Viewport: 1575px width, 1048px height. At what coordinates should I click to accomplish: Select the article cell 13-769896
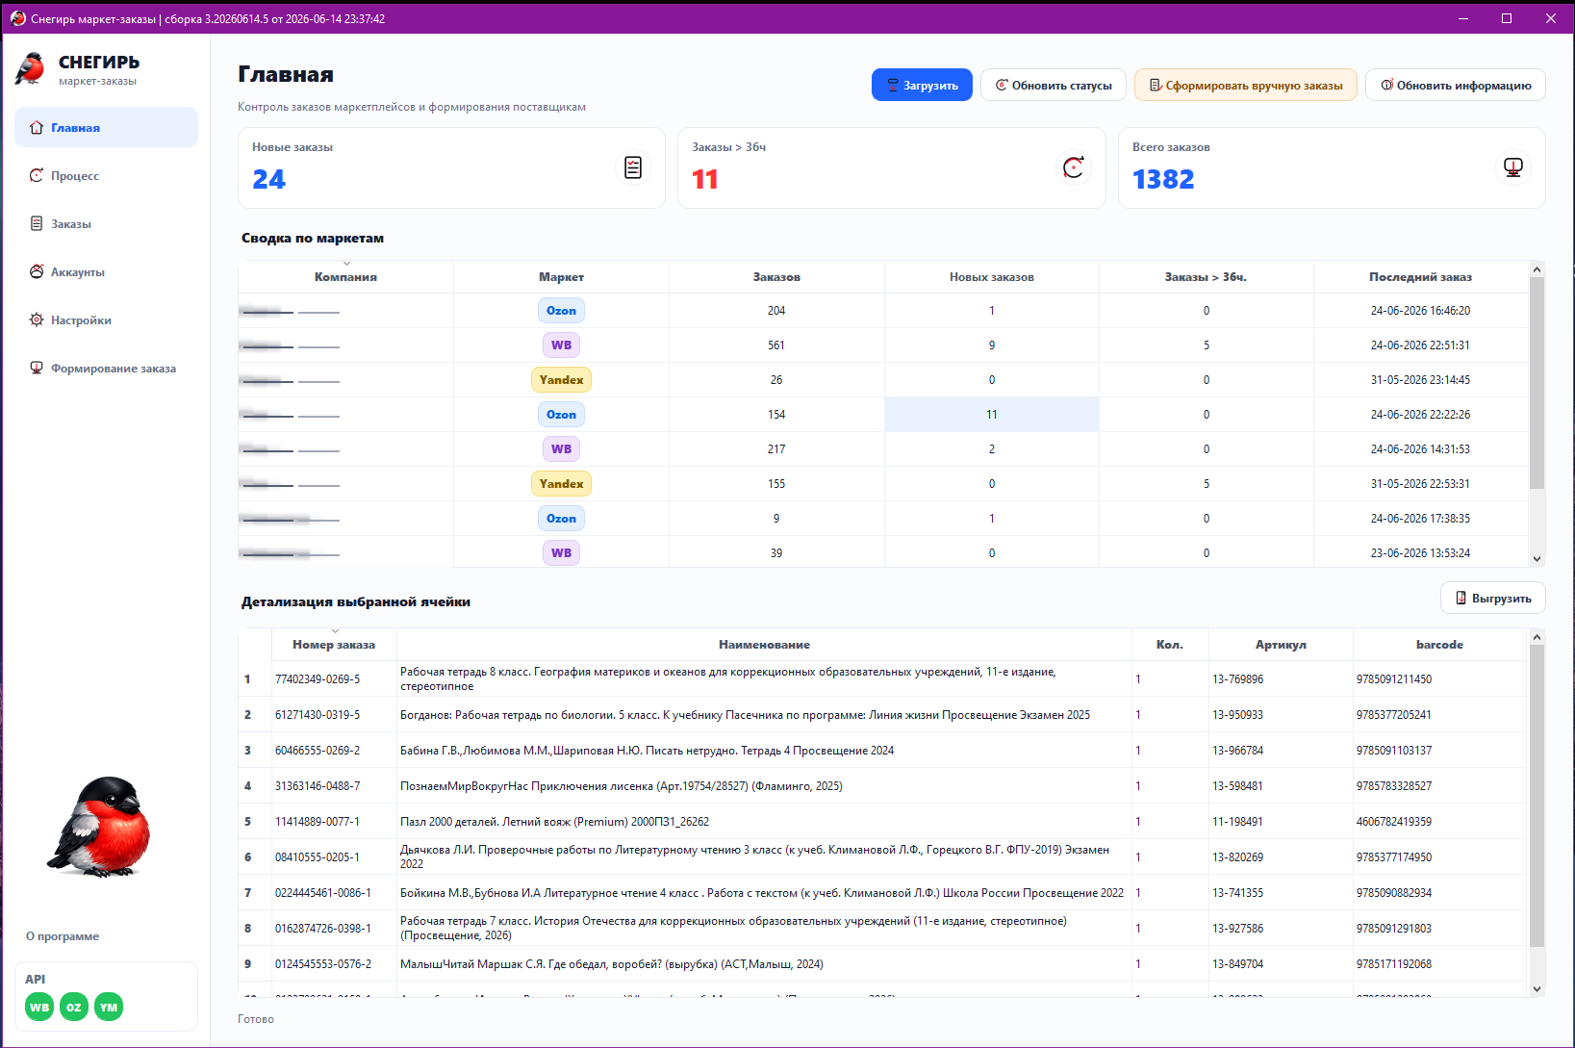pos(1281,679)
